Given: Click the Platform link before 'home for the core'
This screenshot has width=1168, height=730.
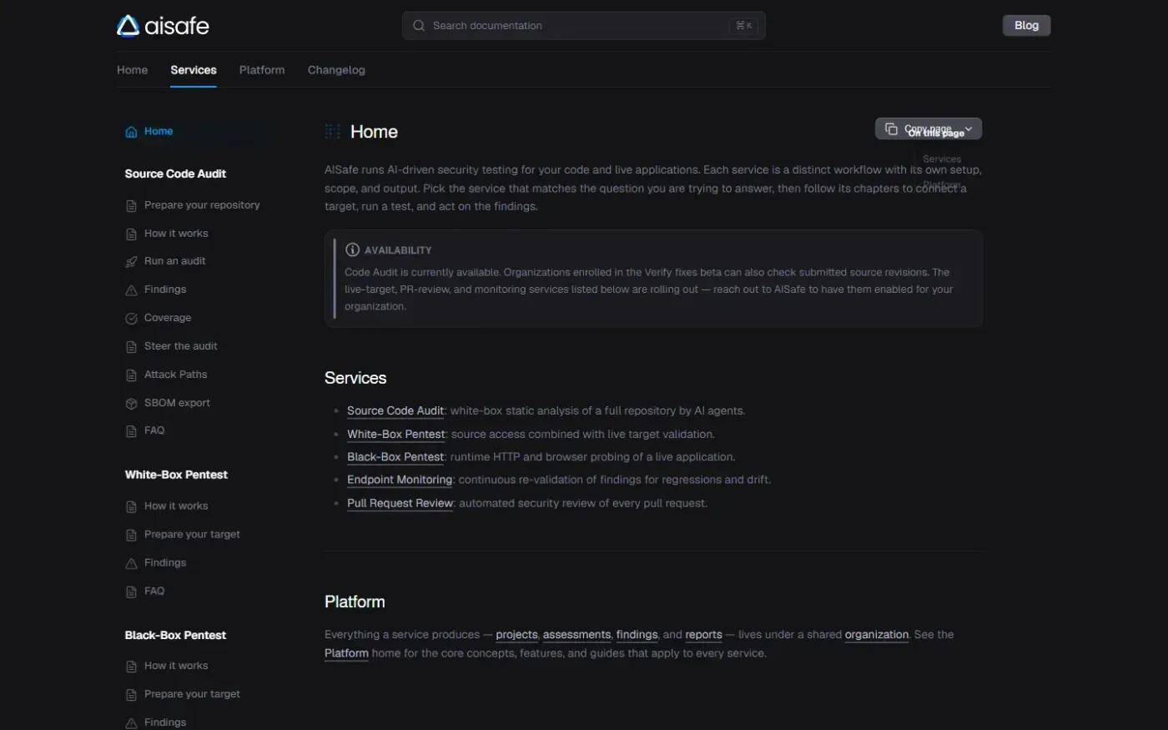Looking at the screenshot, I should [346, 653].
